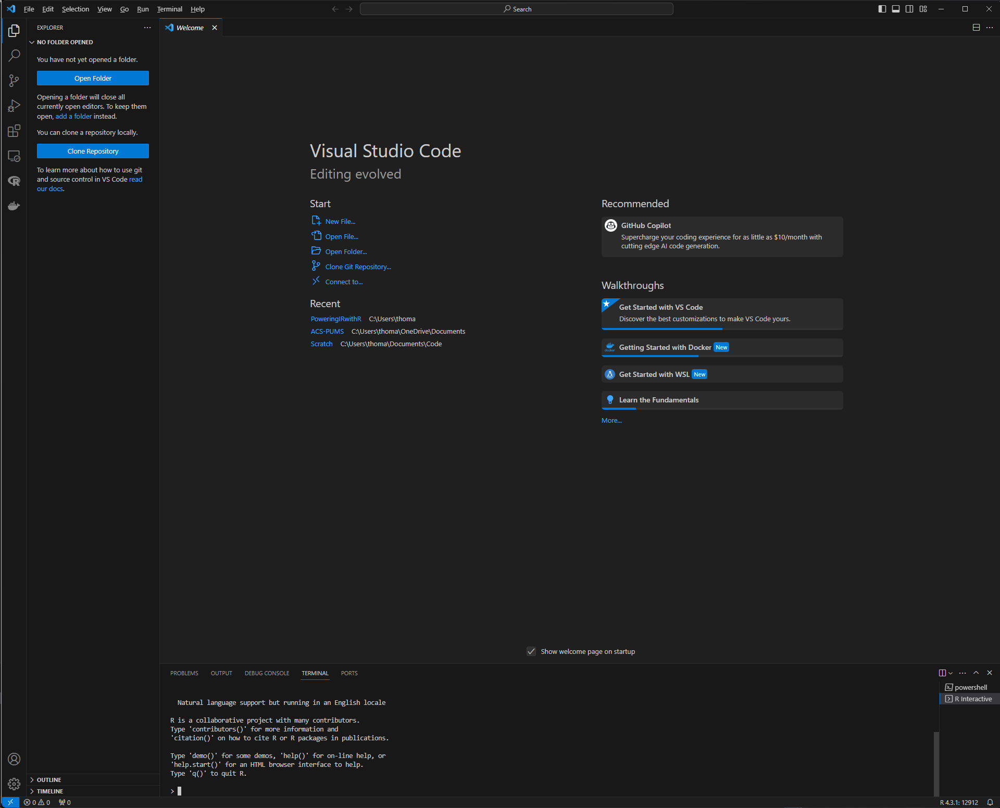The width and height of the screenshot is (1000, 808).
Task: Go forward with the navigation arrow
Action: 349,9
